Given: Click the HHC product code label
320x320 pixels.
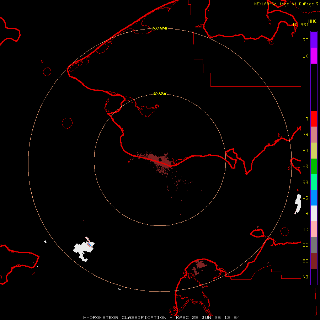Looking at the screenshot, I should (312, 21).
